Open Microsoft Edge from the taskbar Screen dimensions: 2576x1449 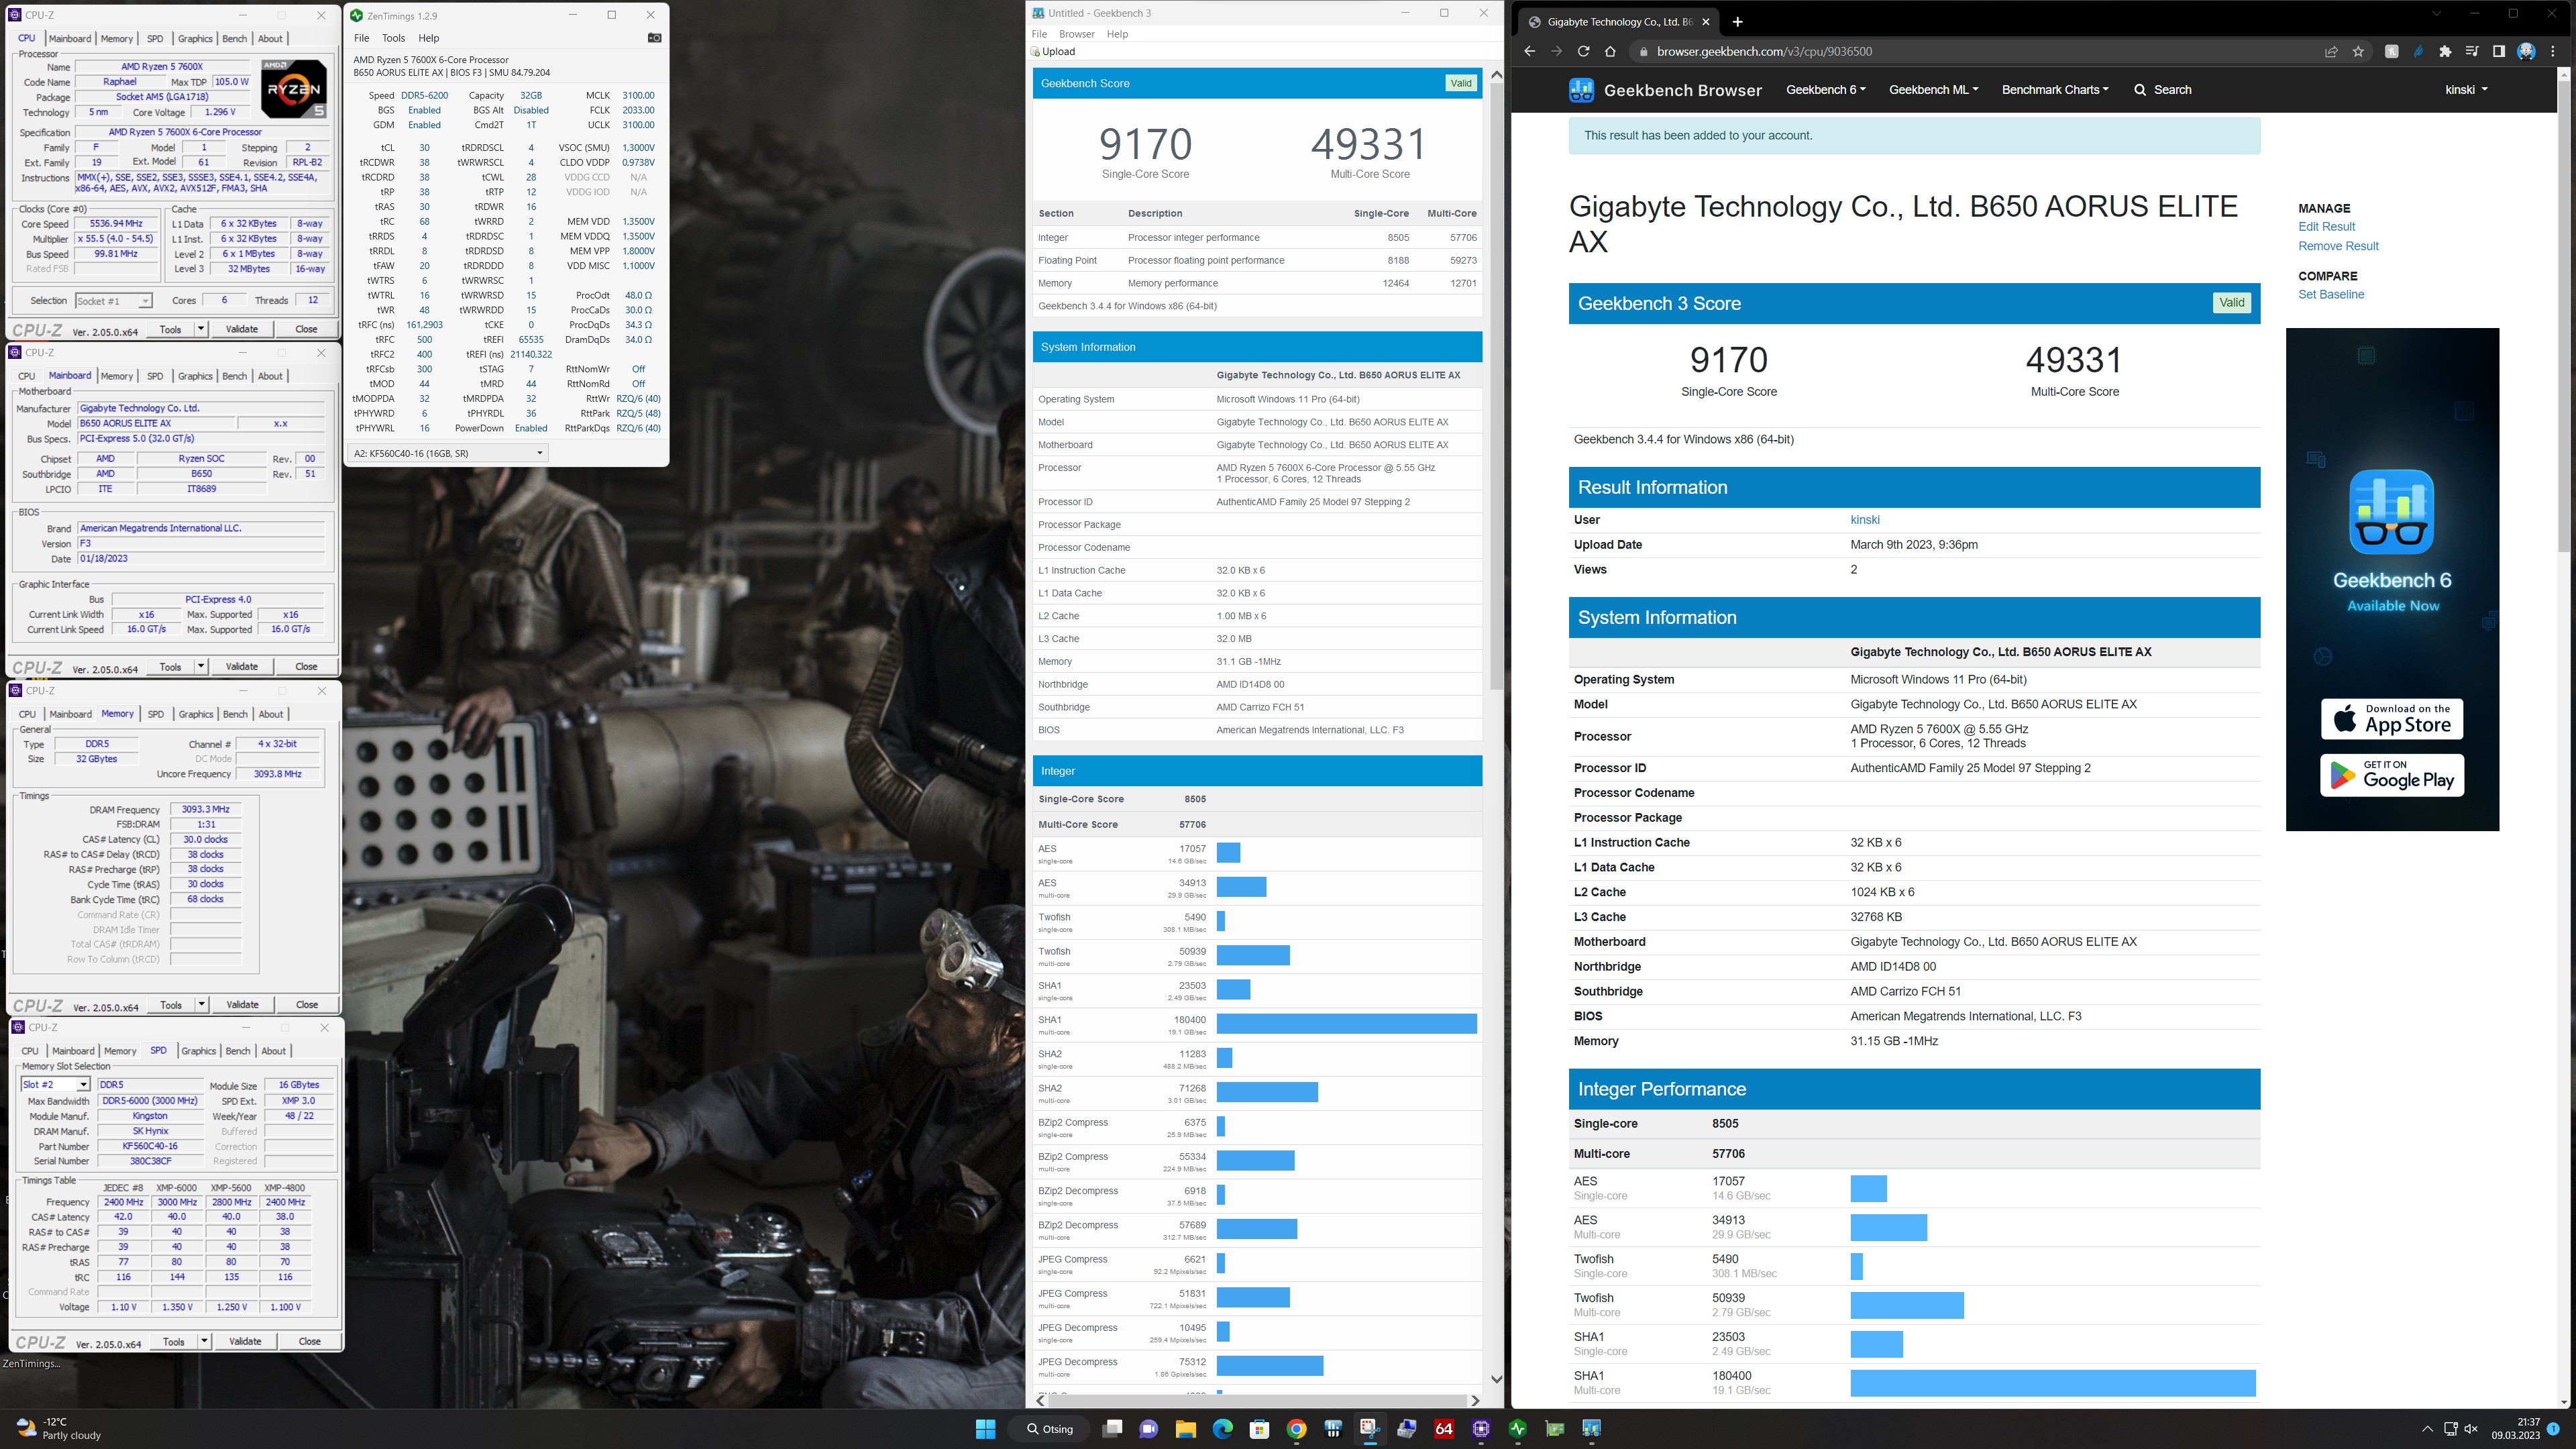click(1222, 1429)
